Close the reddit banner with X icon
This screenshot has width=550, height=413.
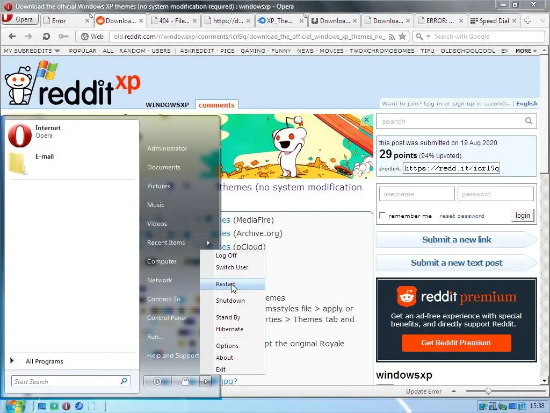[x=366, y=120]
